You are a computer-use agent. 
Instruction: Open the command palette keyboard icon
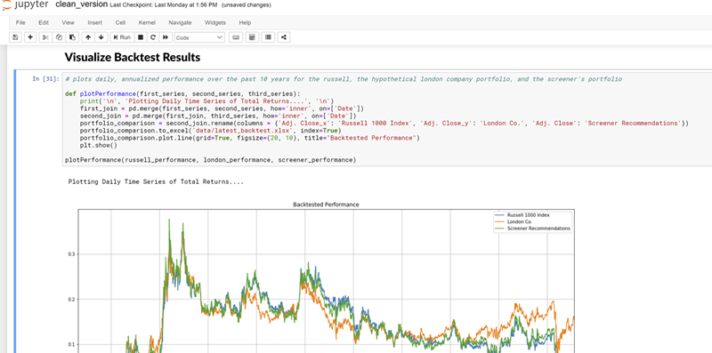coord(236,37)
